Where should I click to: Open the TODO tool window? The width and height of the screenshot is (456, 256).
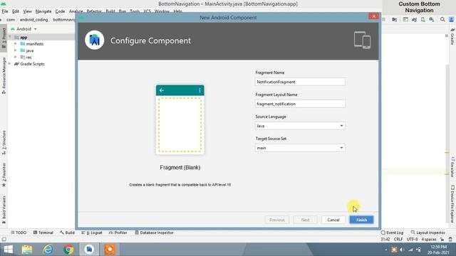19,233
